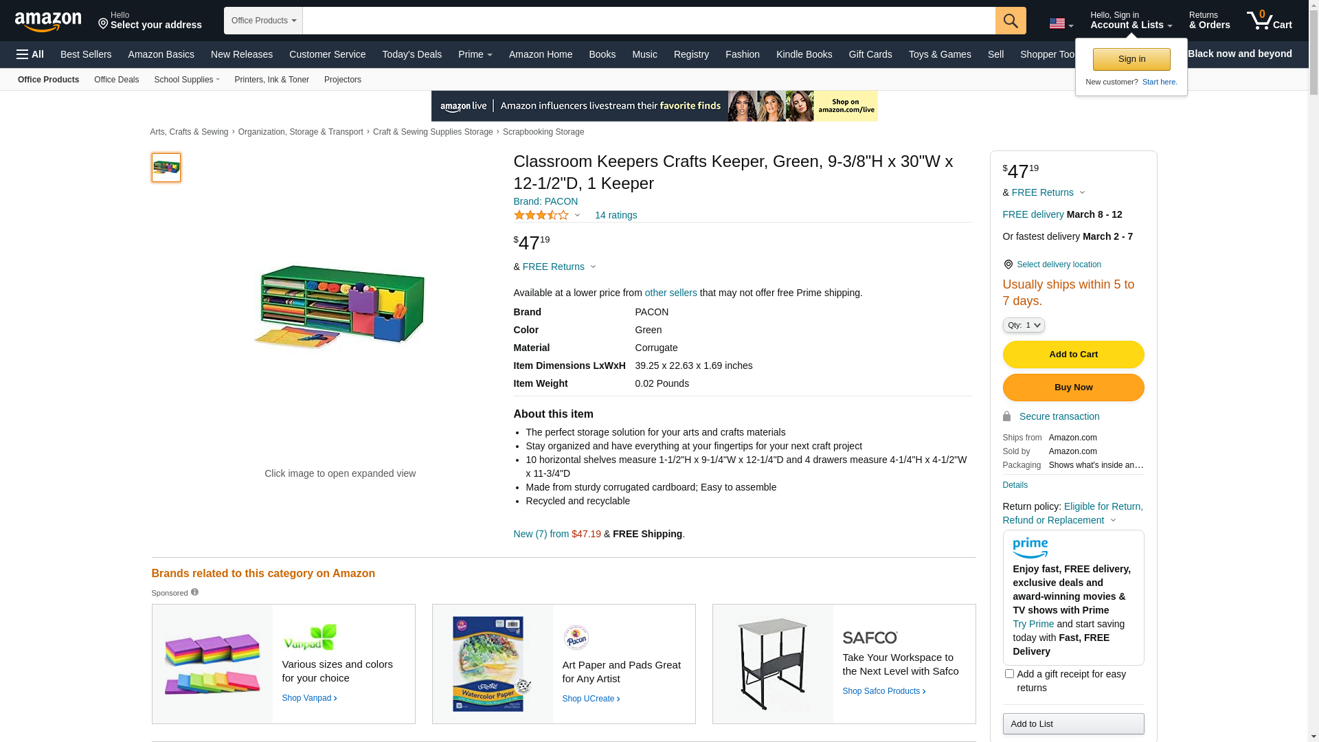Open the other sellers link
Image resolution: width=1319 pixels, height=742 pixels.
pyautogui.click(x=670, y=293)
